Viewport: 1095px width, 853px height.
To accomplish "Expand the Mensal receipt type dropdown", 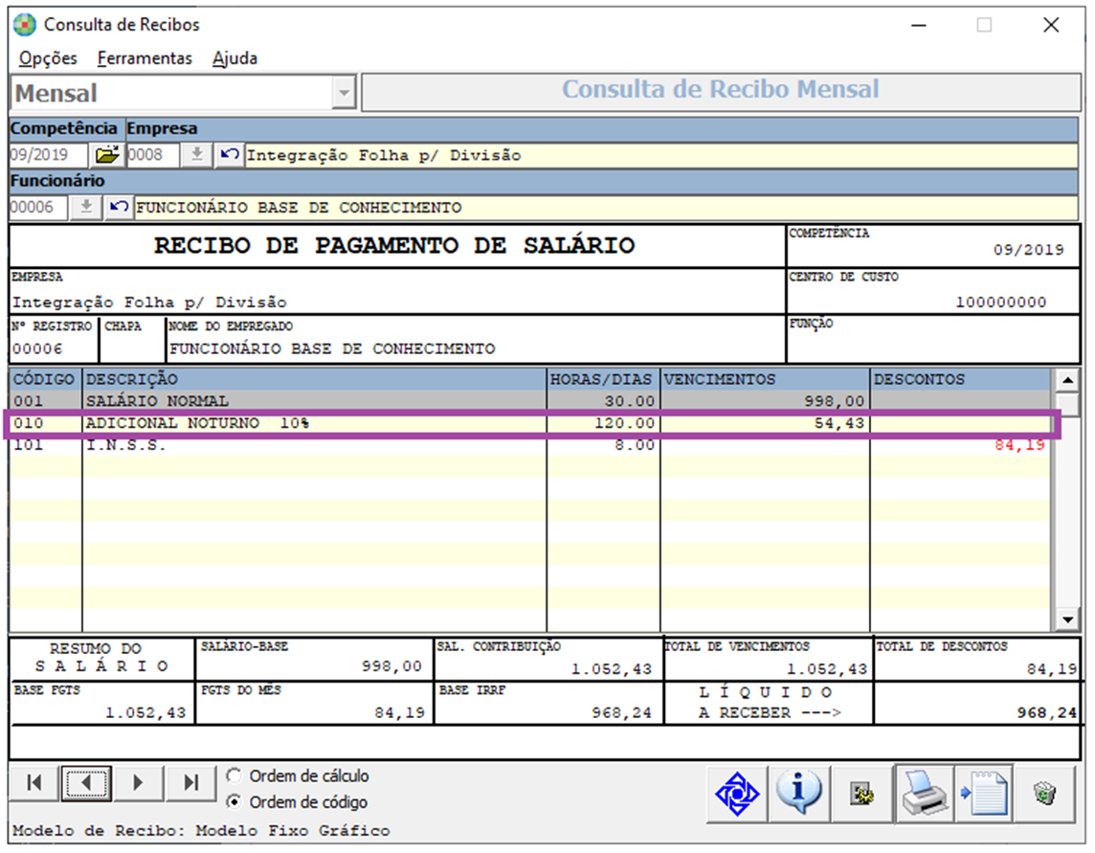I will tap(344, 93).
